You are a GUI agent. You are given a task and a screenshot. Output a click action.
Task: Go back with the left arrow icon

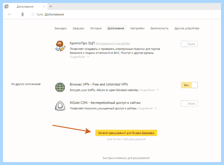tap(10, 14)
